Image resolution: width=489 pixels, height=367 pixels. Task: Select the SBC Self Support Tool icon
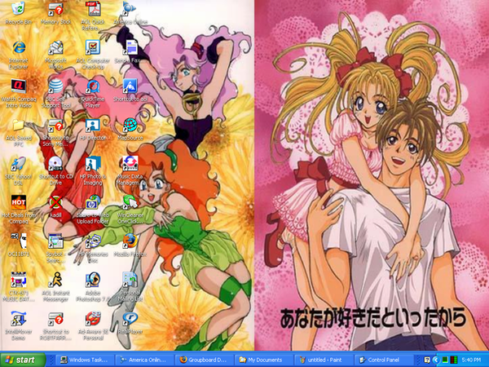[55, 86]
